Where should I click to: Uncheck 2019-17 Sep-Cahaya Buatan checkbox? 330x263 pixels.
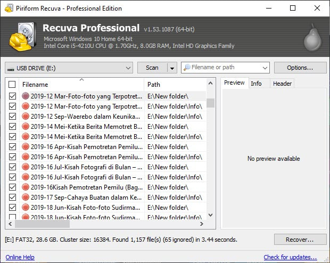pos(12,197)
